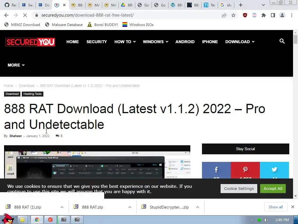Image resolution: width=298 pixels, height=224 pixels.
Task: Click the Facebook social button
Action: tap(216, 170)
